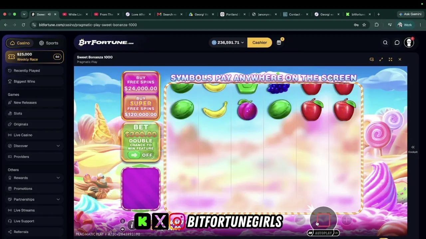Open Biggest Wins

pos(35,81)
